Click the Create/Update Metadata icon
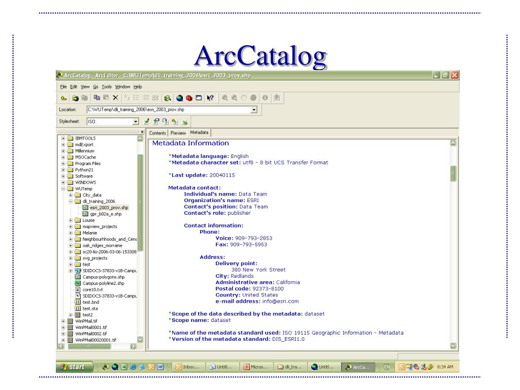 point(165,122)
